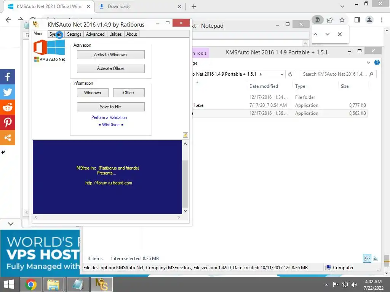Switch Explorer to large icons view
Image resolution: width=390 pixels, height=292 pixels.
click(376, 259)
